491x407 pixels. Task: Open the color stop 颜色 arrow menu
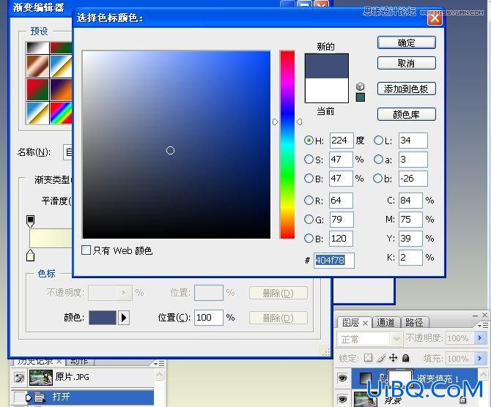(x=124, y=318)
